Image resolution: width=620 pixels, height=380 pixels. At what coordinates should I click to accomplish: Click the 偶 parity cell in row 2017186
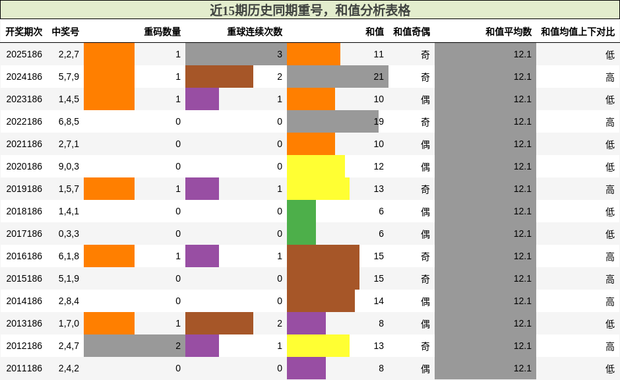click(425, 234)
